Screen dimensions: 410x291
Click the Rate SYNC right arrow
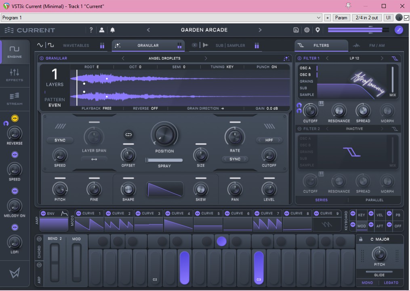[x=245, y=159]
